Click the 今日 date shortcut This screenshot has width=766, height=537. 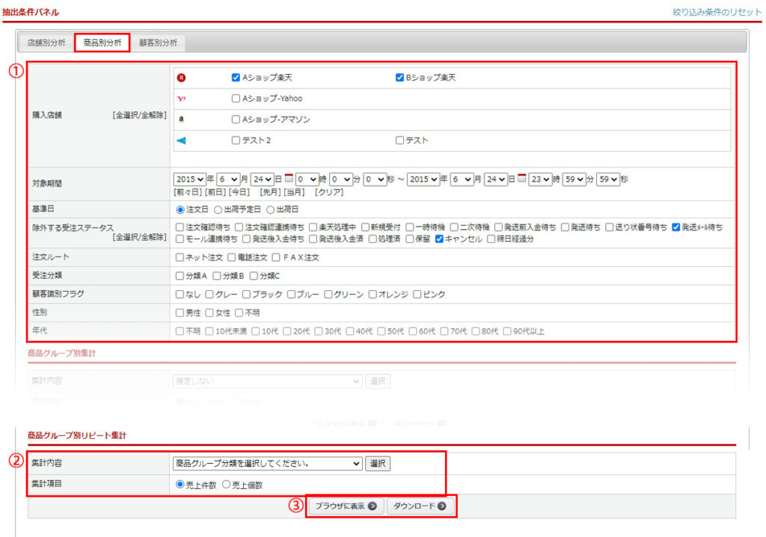(239, 192)
